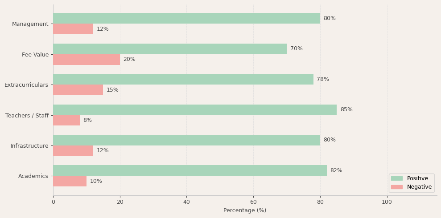
Task: Click the Percentage (%) axis title
Action: pyautogui.click(x=245, y=210)
